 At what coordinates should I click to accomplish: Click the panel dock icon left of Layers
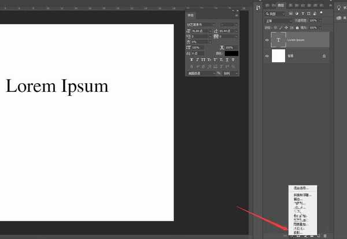(x=257, y=8)
